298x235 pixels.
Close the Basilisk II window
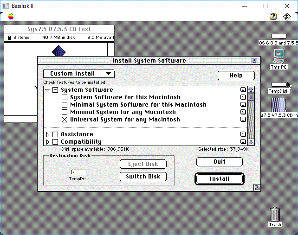pos(287,6)
